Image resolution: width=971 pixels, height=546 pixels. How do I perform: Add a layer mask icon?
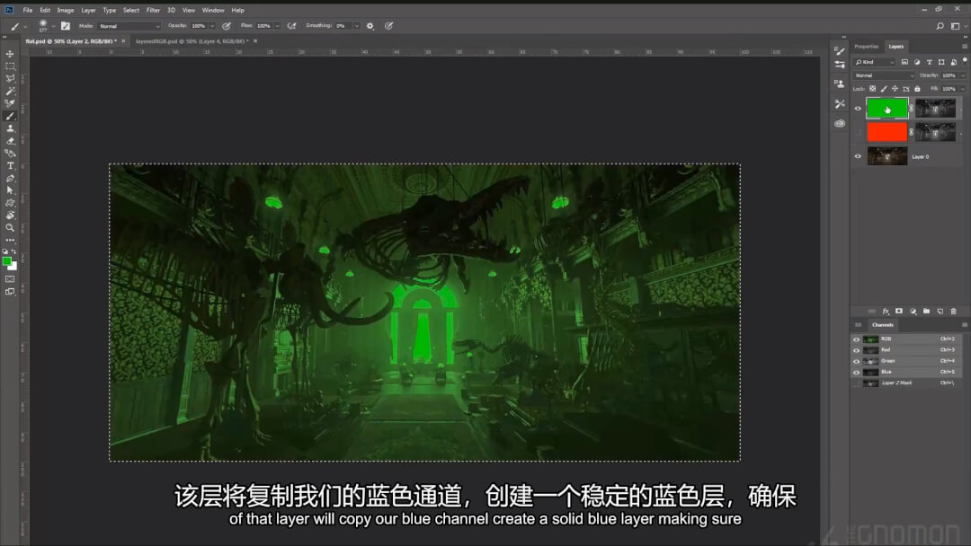pos(899,311)
